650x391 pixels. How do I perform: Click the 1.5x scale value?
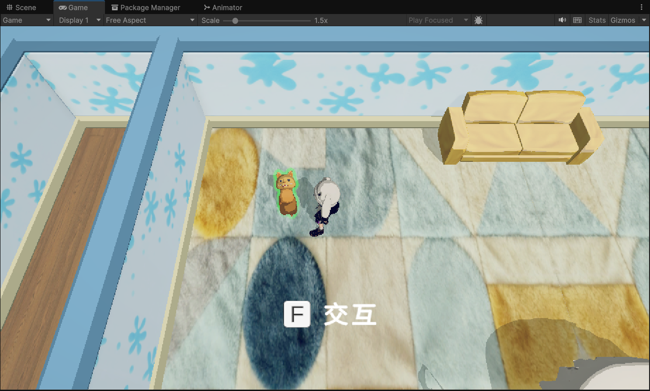(x=321, y=20)
